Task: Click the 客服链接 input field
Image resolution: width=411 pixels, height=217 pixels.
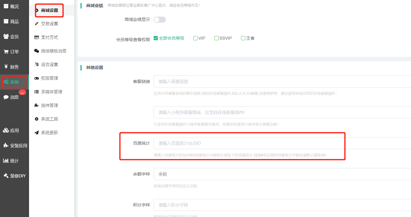Action: [x=282, y=81]
